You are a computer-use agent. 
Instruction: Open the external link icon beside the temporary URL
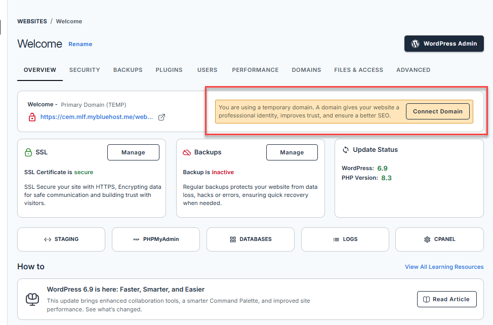[162, 117]
